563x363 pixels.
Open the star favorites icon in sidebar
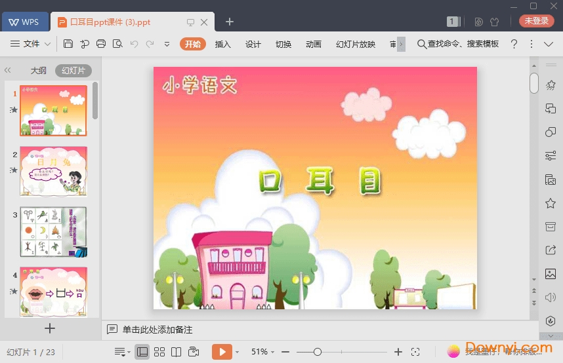(551, 203)
